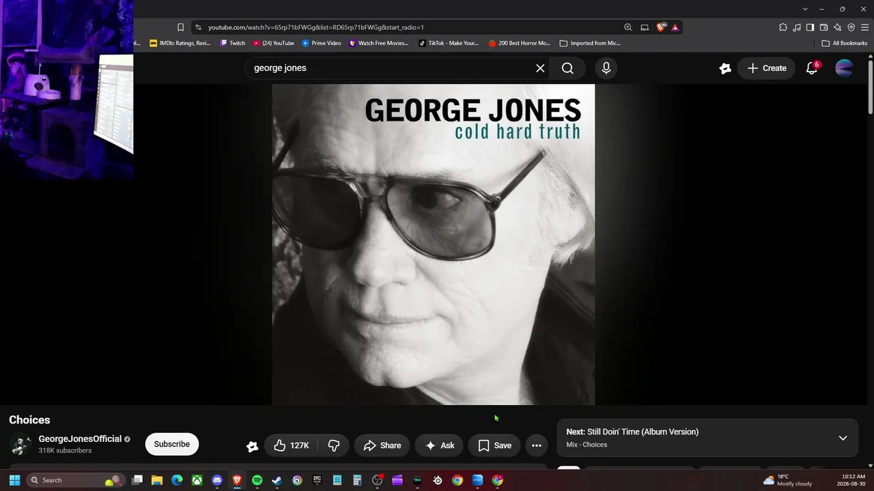Image resolution: width=874 pixels, height=491 pixels.
Task: Ask about this video
Action: point(439,445)
